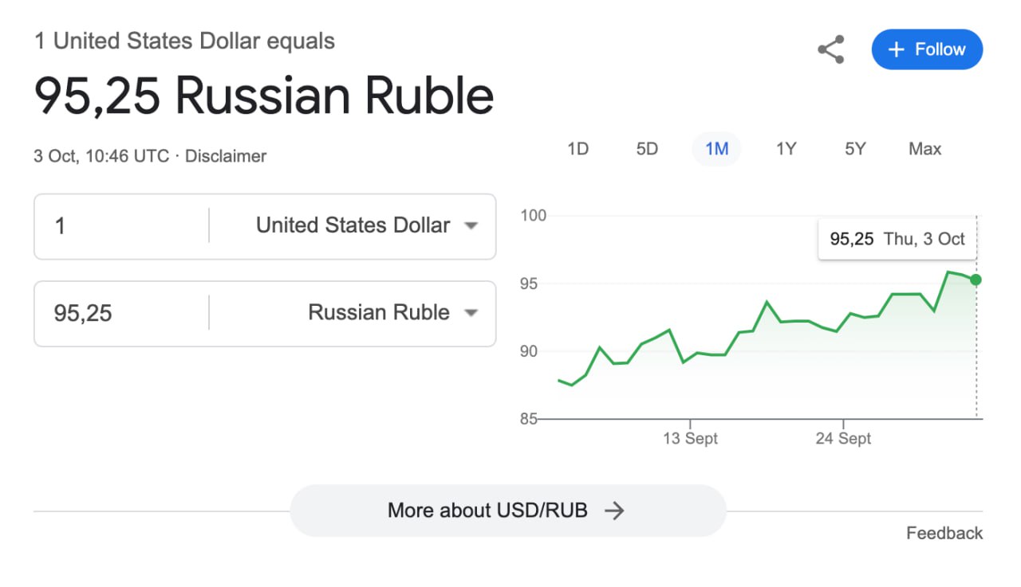Click the plus icon in Follow button
Viewport: 1021px width, 587px height.
897,49
